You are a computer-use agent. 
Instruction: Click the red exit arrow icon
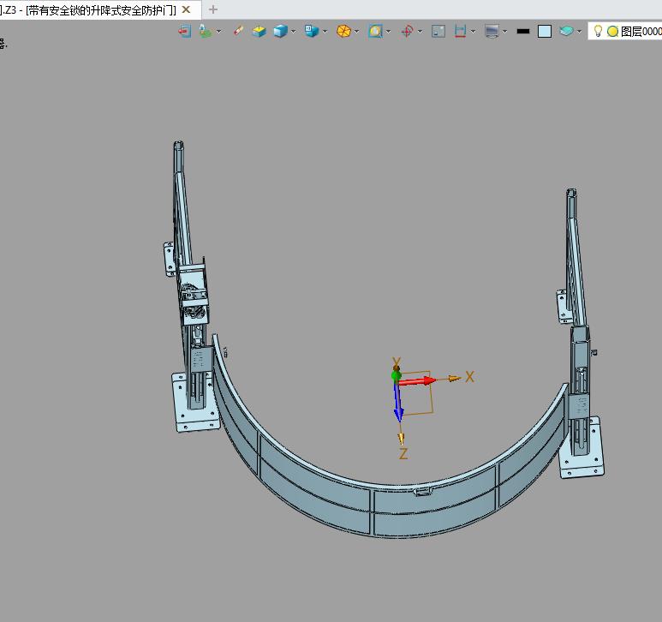[x=184, y=31]
